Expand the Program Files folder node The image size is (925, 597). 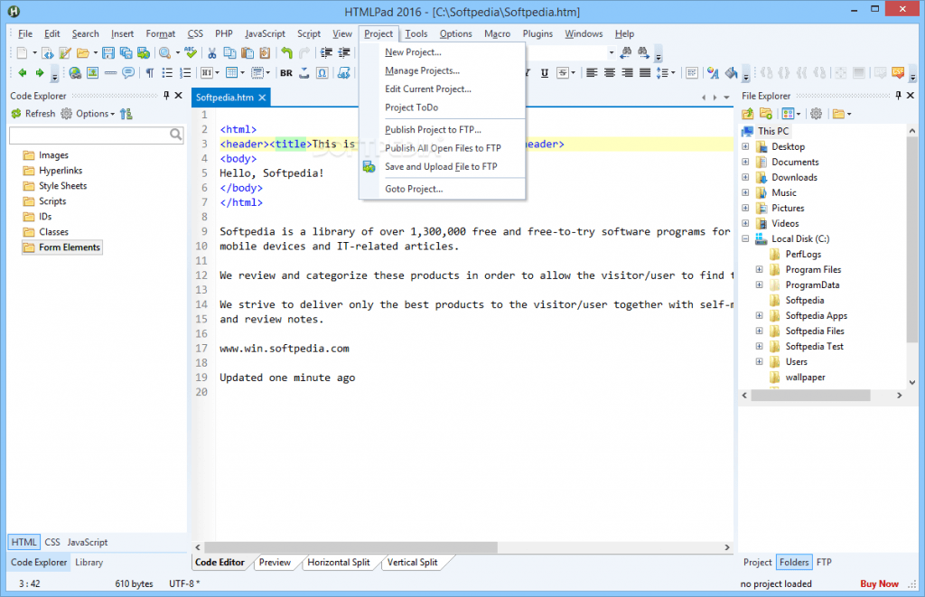[759, 269]
